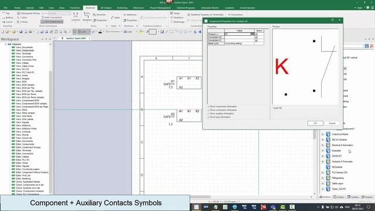Toggle the Auto Connection option
The width and height of the screenshot is (375, 211).
52,18
